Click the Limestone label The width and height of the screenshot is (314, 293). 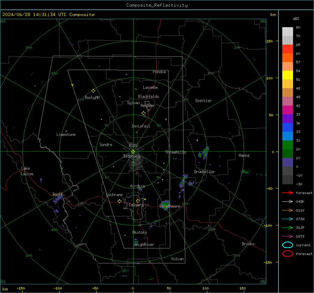66,134
